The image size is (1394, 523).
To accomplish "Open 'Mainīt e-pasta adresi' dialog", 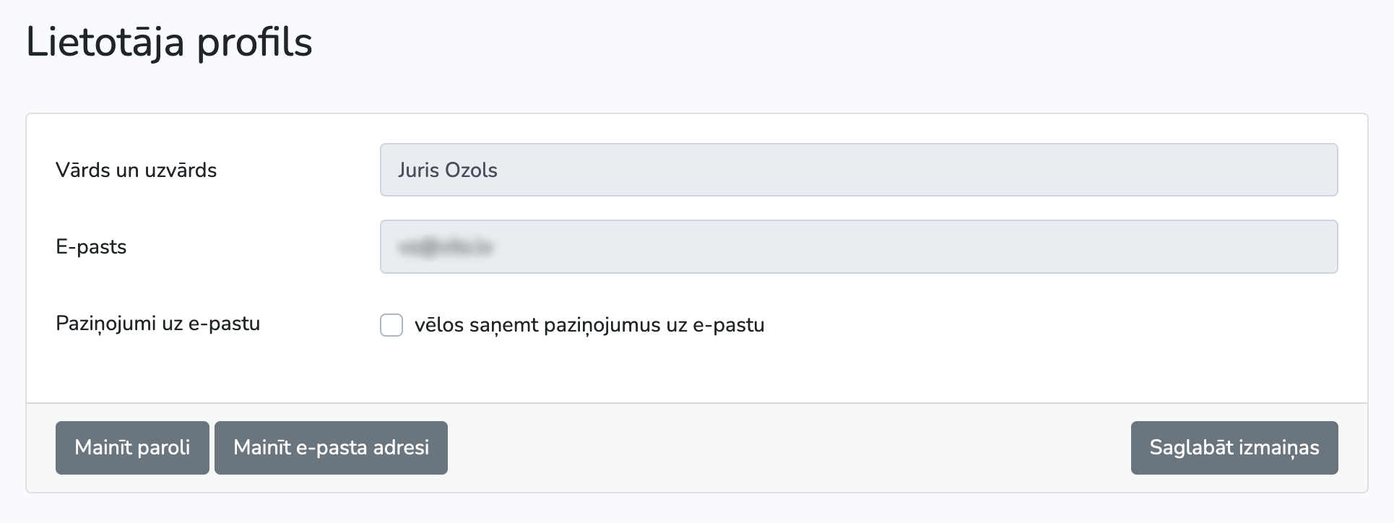I will click(x=331, y=448).
